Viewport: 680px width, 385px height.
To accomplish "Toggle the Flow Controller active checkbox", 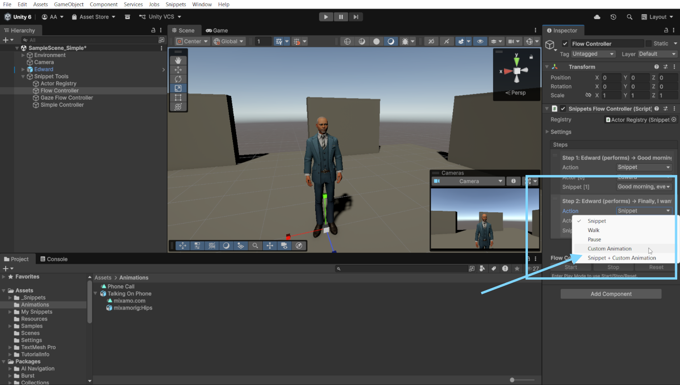I will point(565,43).
